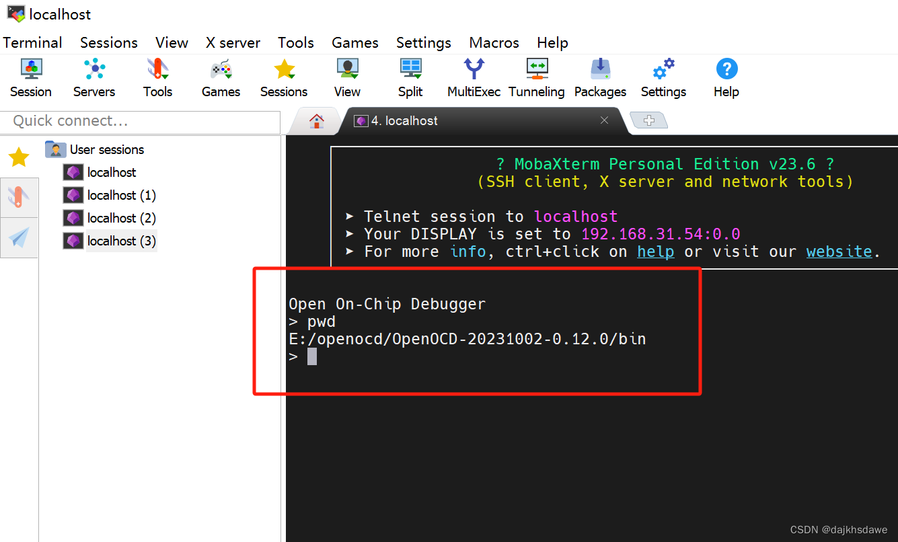Go to the home tab
The width and height of the screenshot is (898, 542).
(315, 121)
